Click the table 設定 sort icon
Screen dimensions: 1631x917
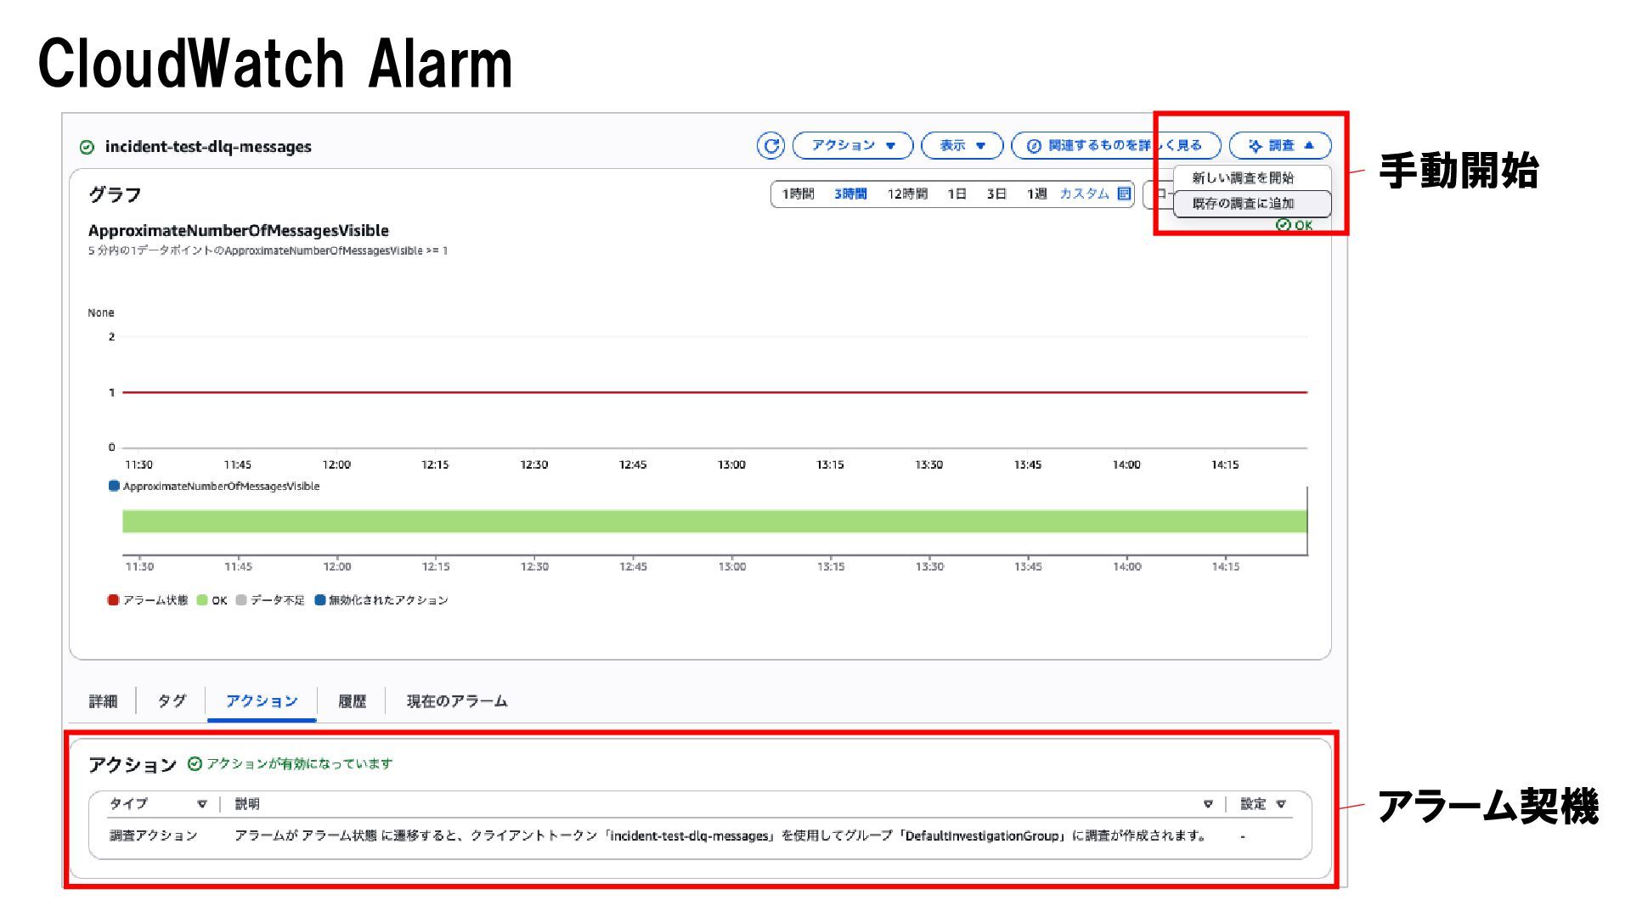coord(1281,804)
